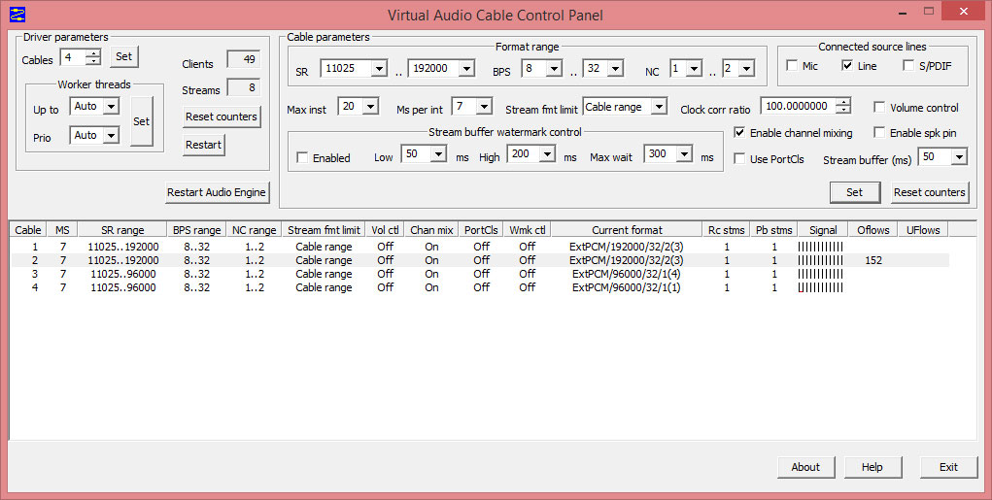Image resolution: width=992 pixels, height=500 pixels.
Task: Click the Virtual Audio Cable title bar icon
Action: (x=16, y=15)
